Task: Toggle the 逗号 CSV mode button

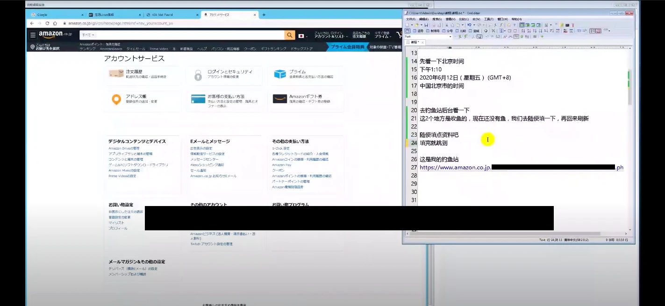Action: pos(418,31)
